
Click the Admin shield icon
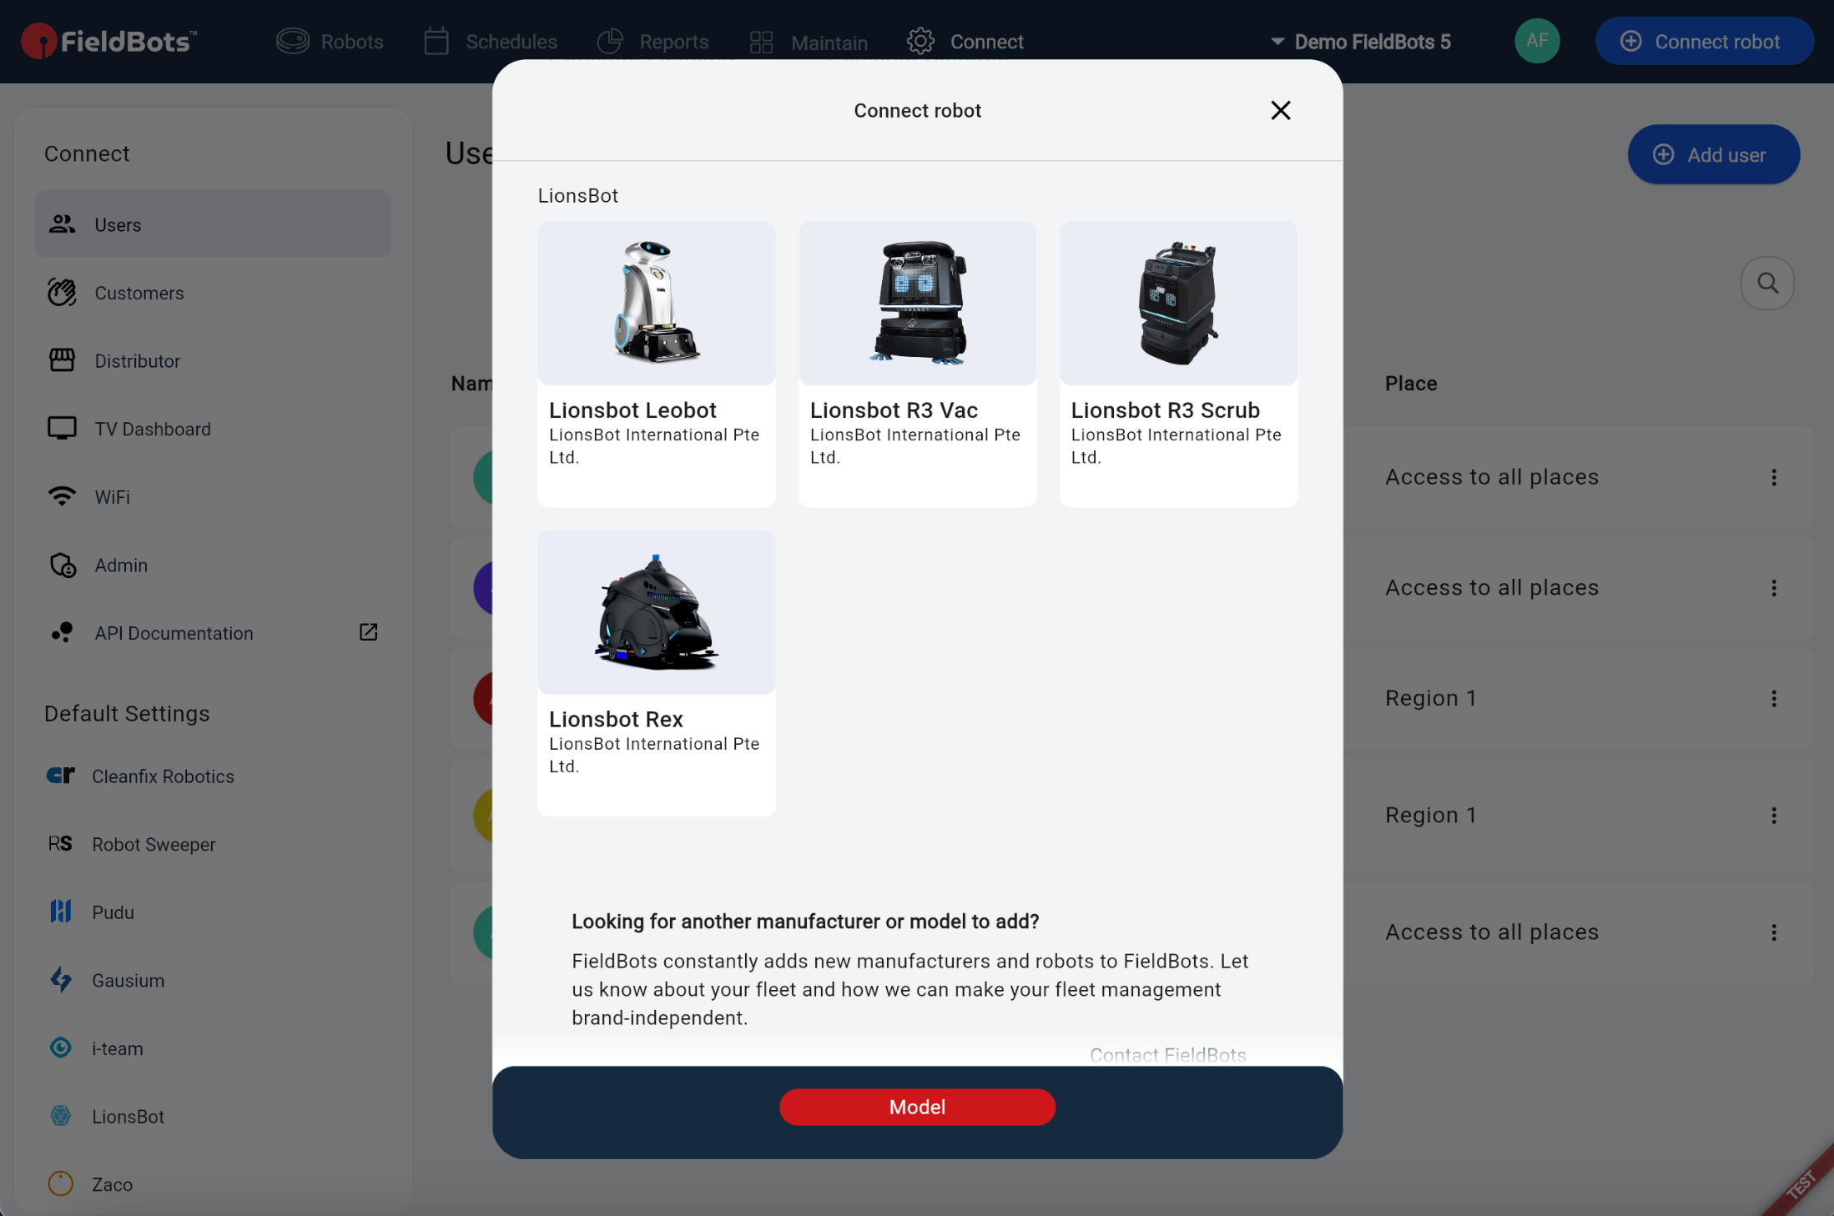63,565
